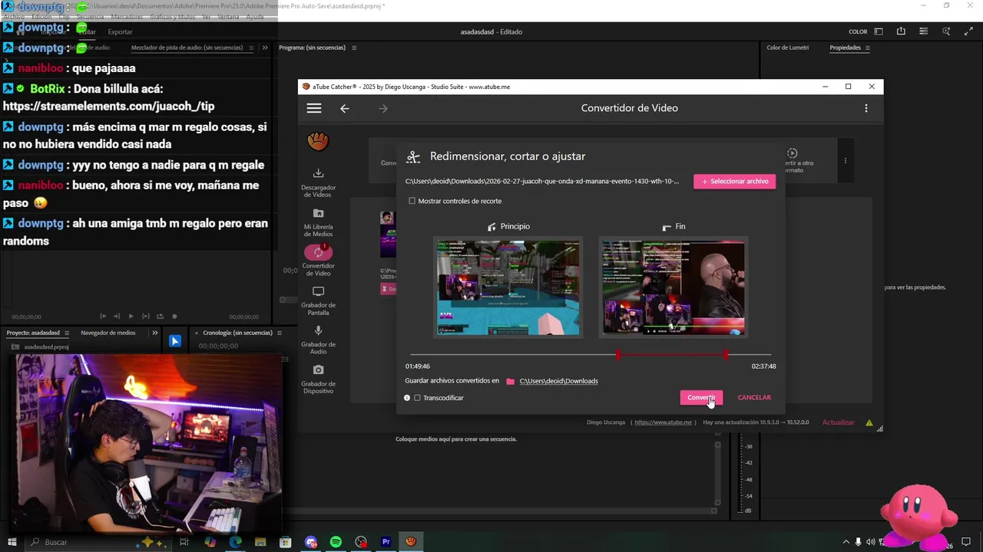Open Grabador de Pantalla tool
983x552 pixels.
(318, 301)
